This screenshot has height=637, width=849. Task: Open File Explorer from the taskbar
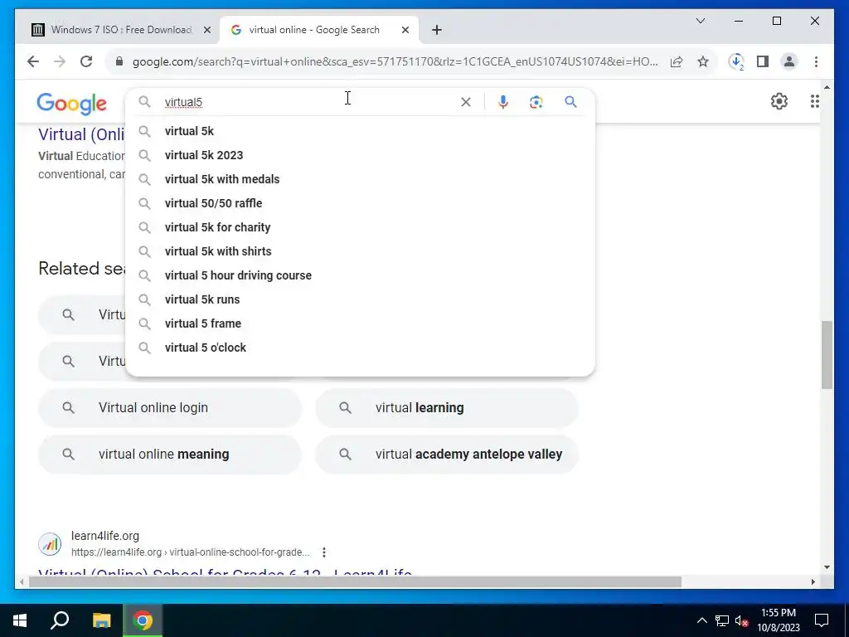click(101, 620)
